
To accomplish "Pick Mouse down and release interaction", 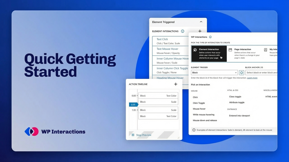I will (205, 120).
